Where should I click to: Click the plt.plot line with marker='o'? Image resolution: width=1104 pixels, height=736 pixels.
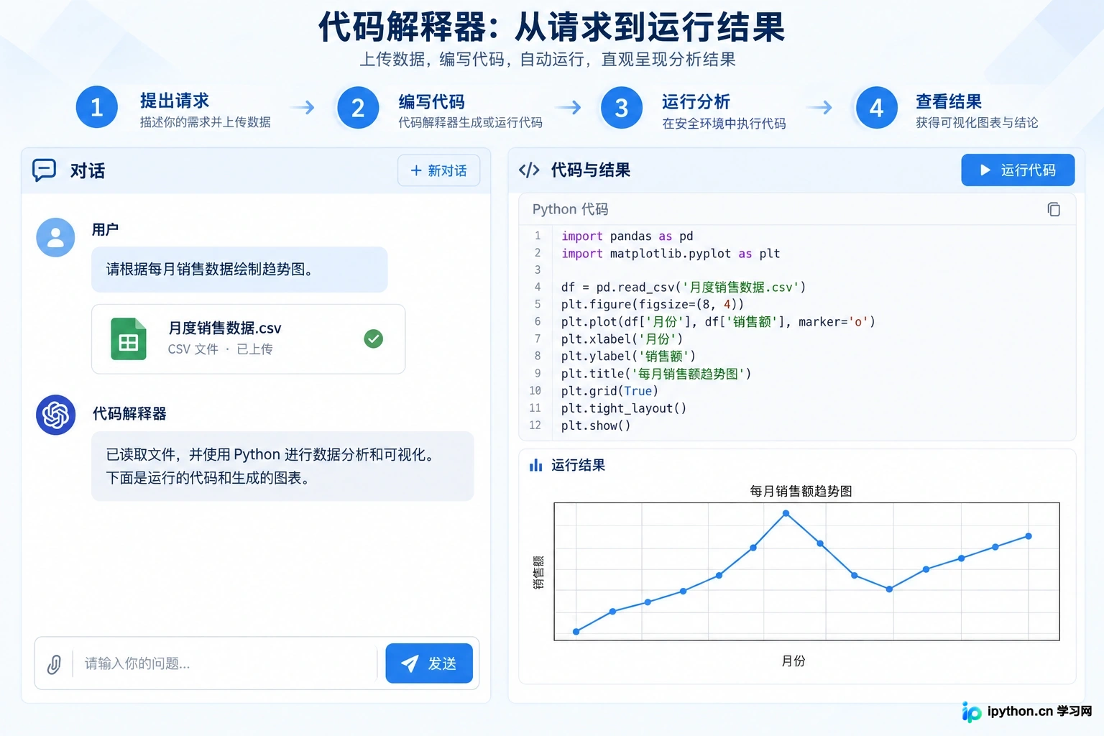717,322
